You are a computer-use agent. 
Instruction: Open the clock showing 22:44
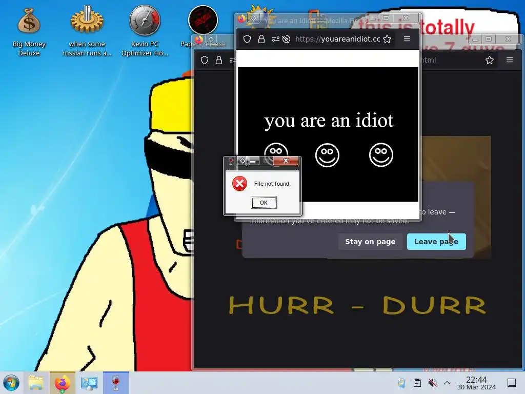point(476,383)
